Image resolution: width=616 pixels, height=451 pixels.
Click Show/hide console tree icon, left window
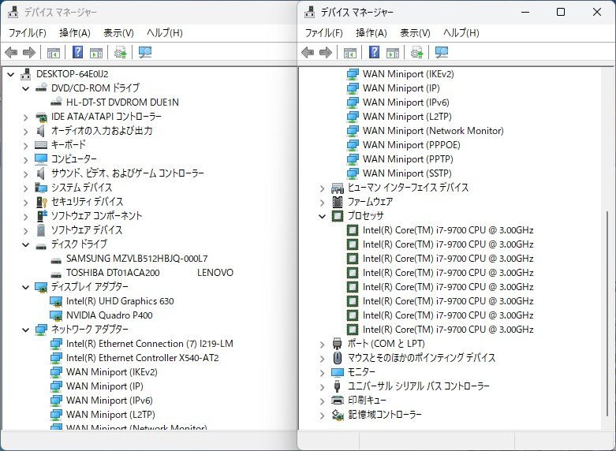(x=54, y=52)
